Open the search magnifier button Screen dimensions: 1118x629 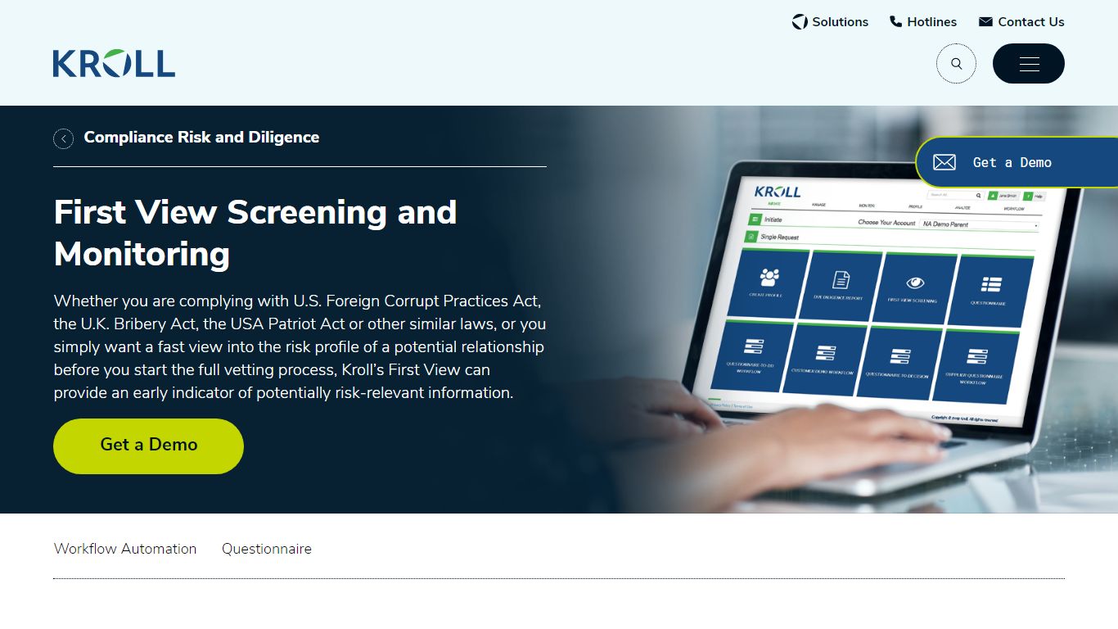[x=956, y=64]
